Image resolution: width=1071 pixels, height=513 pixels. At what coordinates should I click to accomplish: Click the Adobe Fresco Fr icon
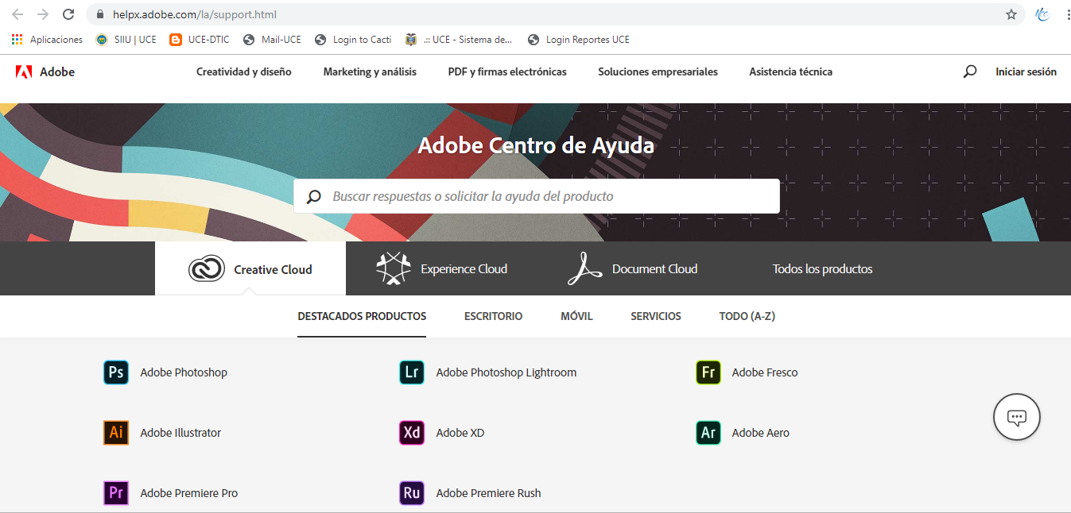click(x=708, y=372)
